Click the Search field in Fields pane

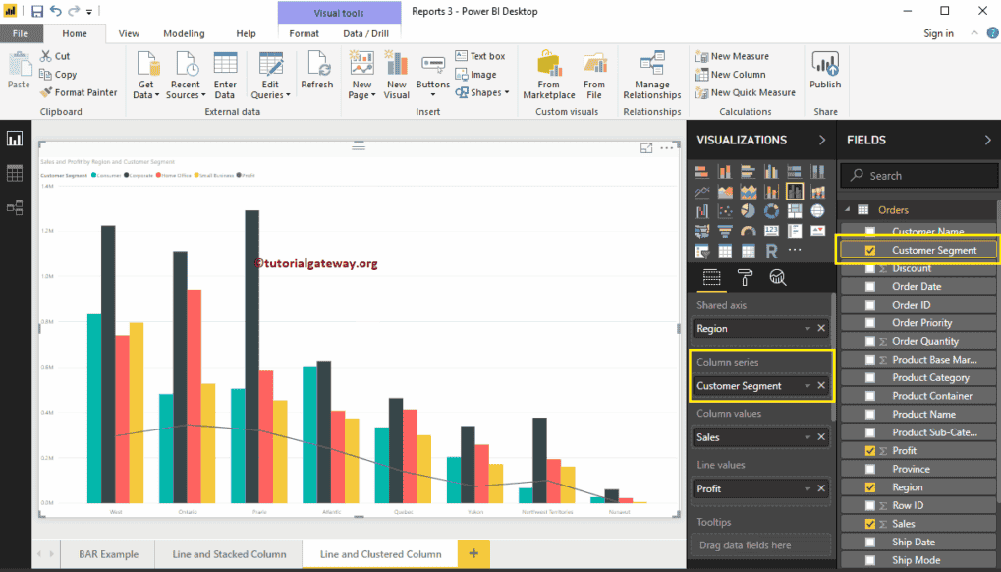(x=918, y=175)
